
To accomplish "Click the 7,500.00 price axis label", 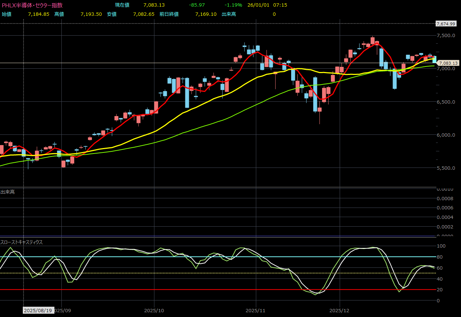I will pyautogui.click(x=446, y=36).
